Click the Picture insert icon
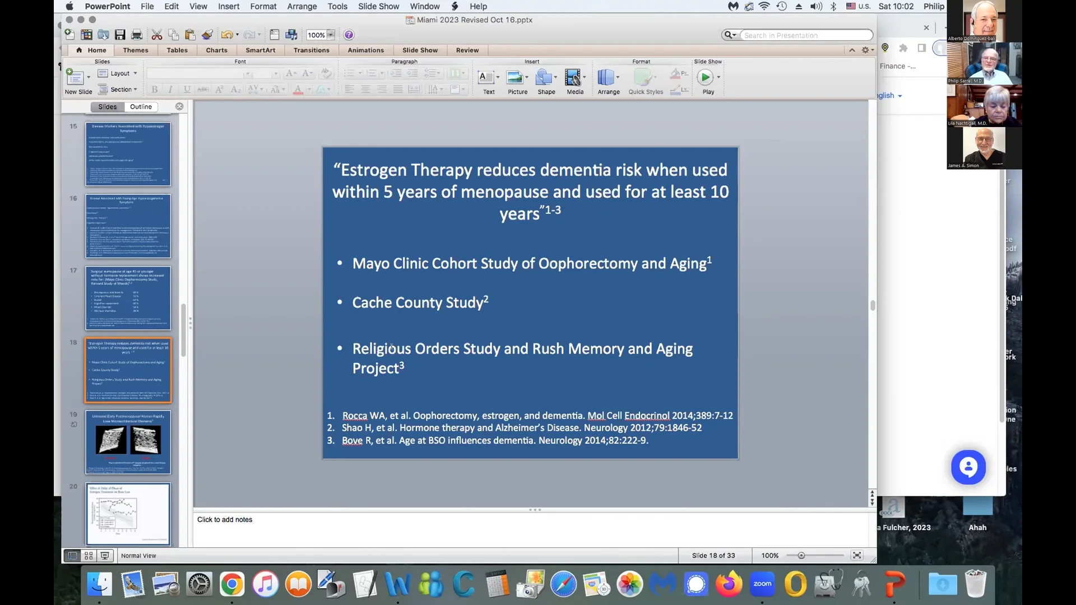Screen dimensions: 1076x605 [514, 77]
